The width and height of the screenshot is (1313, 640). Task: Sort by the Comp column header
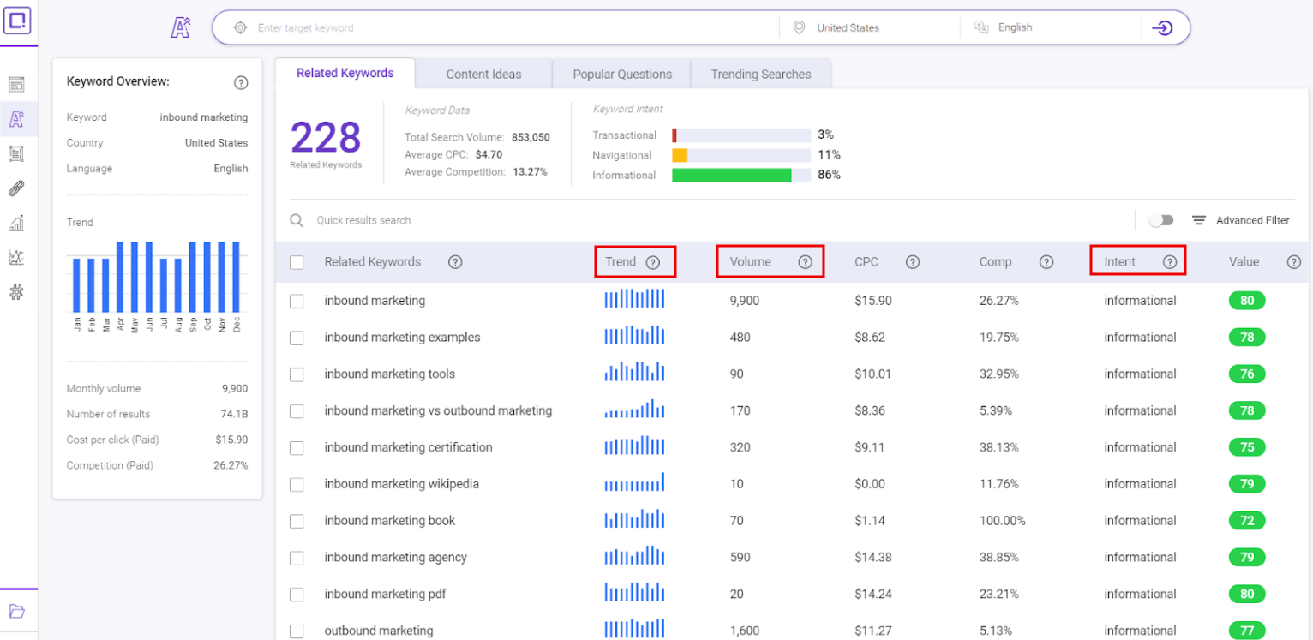996,262
